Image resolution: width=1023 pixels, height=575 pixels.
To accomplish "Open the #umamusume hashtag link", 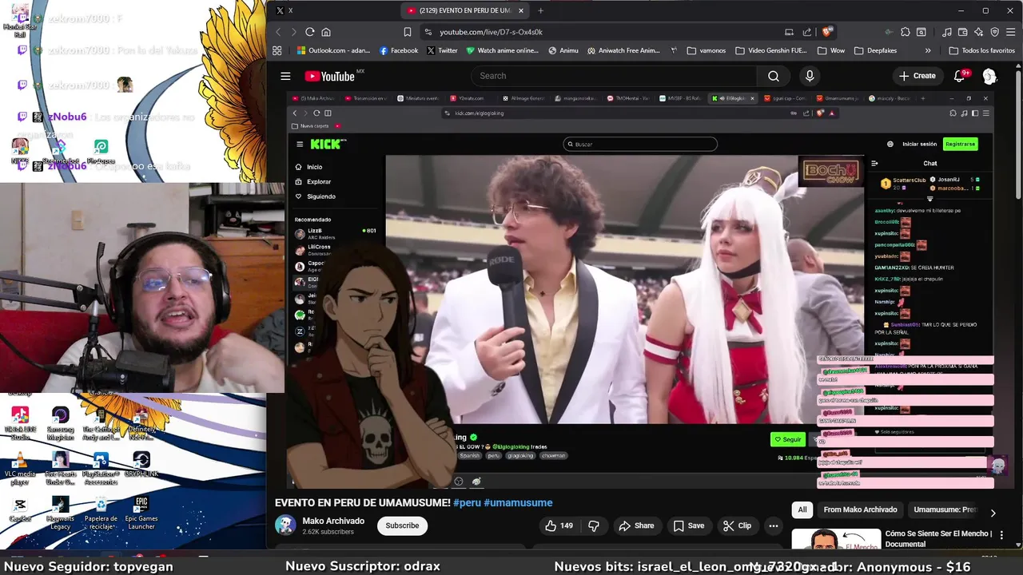I will (518, 502).
